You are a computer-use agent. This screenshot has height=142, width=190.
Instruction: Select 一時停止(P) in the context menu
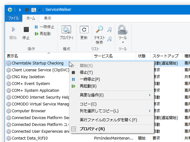pos(112,79)
